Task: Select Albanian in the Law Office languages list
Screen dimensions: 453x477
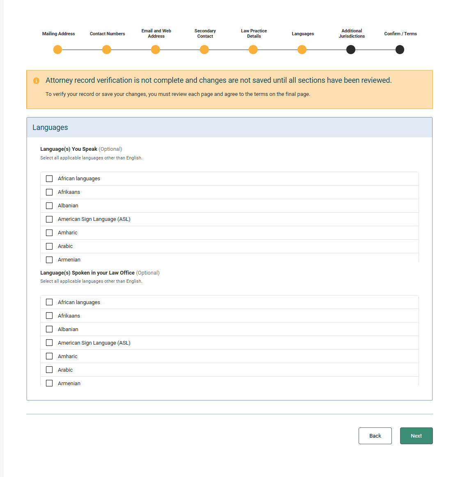Action: [49, 329]
